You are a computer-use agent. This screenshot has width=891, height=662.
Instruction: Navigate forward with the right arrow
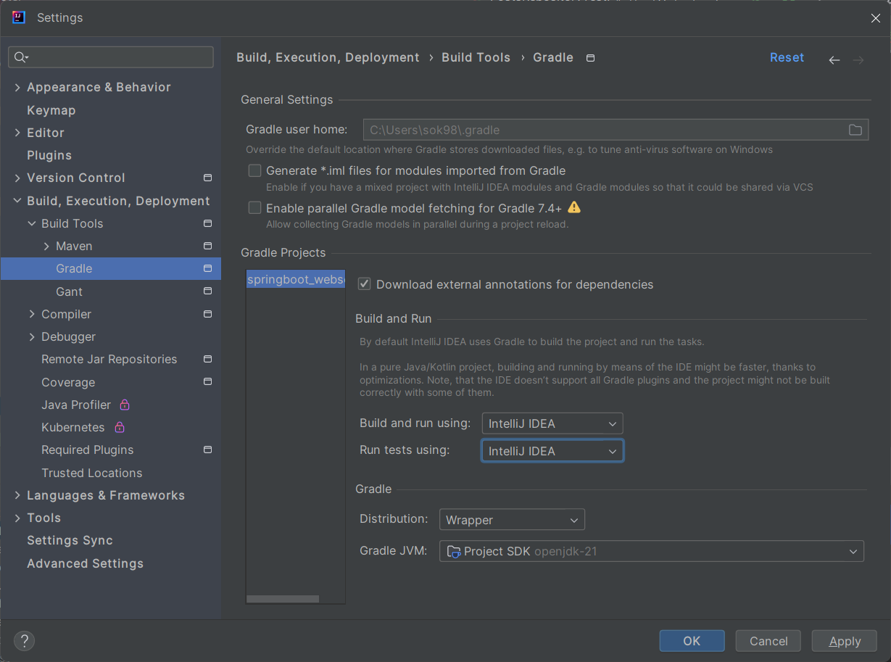858,60
